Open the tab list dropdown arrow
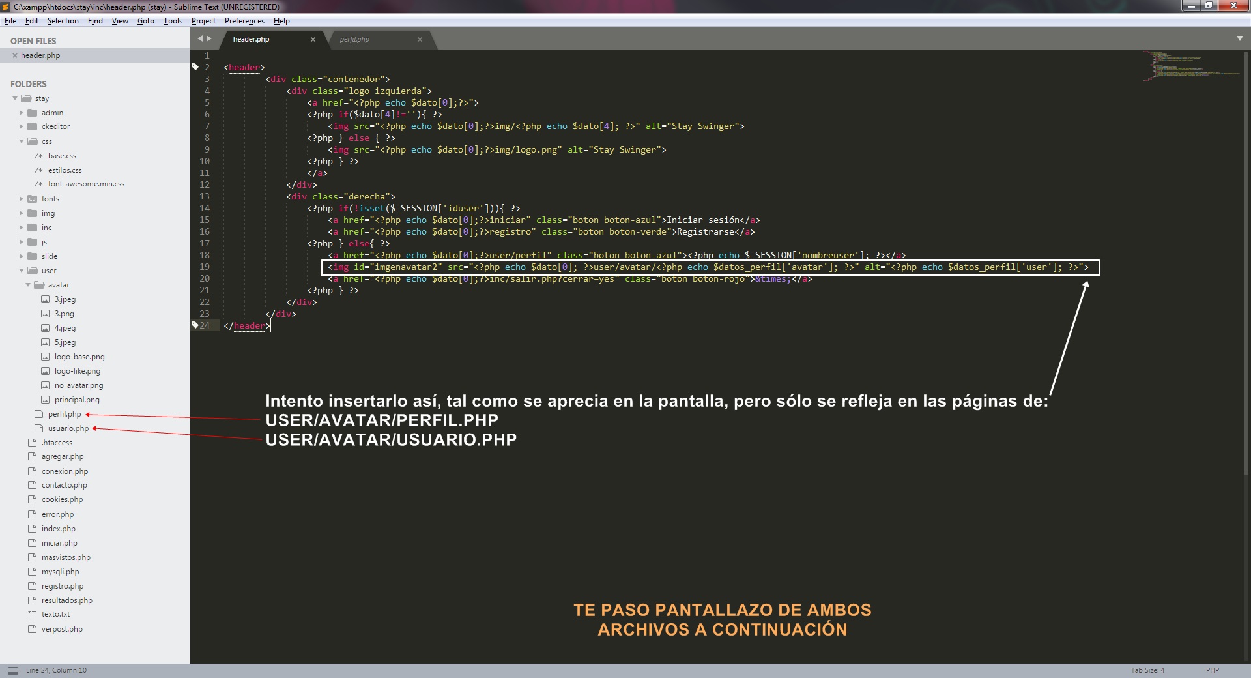This screenshot has width=1251, height=678. coord(1239,39)
